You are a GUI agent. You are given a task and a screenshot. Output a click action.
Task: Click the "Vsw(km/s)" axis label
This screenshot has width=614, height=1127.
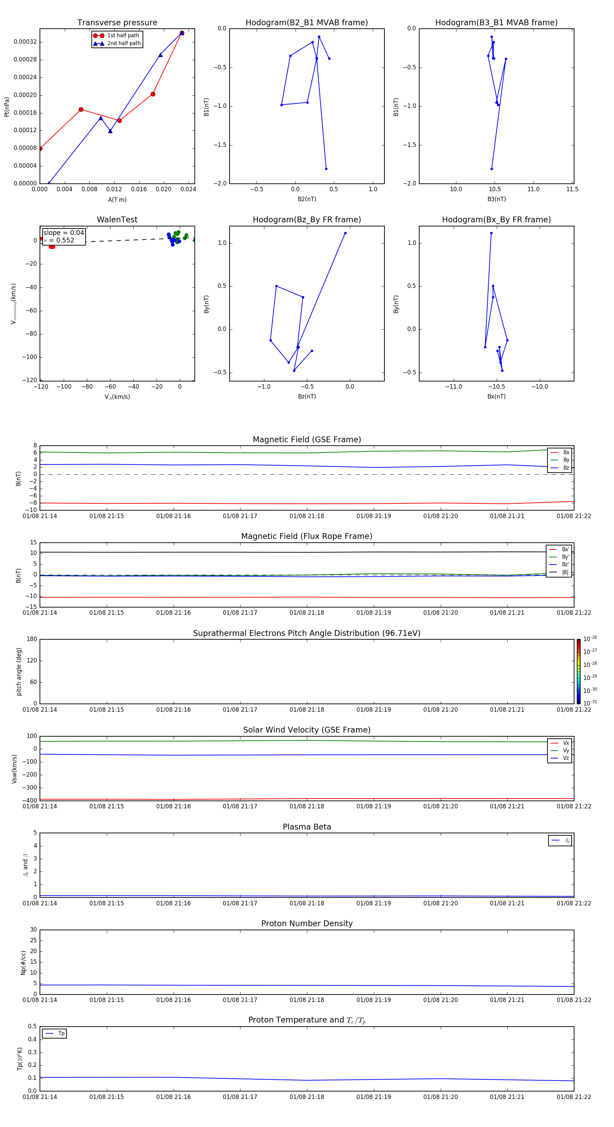click(x=14, y=769)
